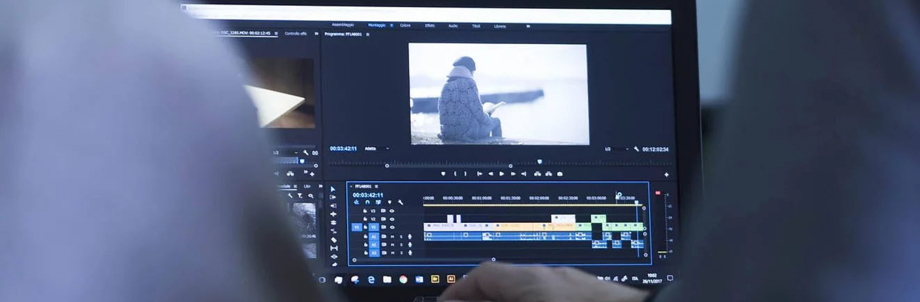The image size is (920, 302).
Task: Click Go to Out point button
Action: click(x=524, y=174)
